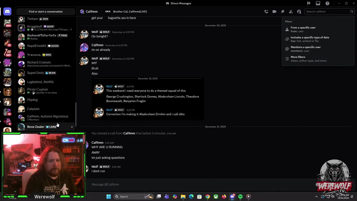Open Copilot from the taskbar
Image resolution: width=357 pixels, height=201 pixels.
[175, 197]
